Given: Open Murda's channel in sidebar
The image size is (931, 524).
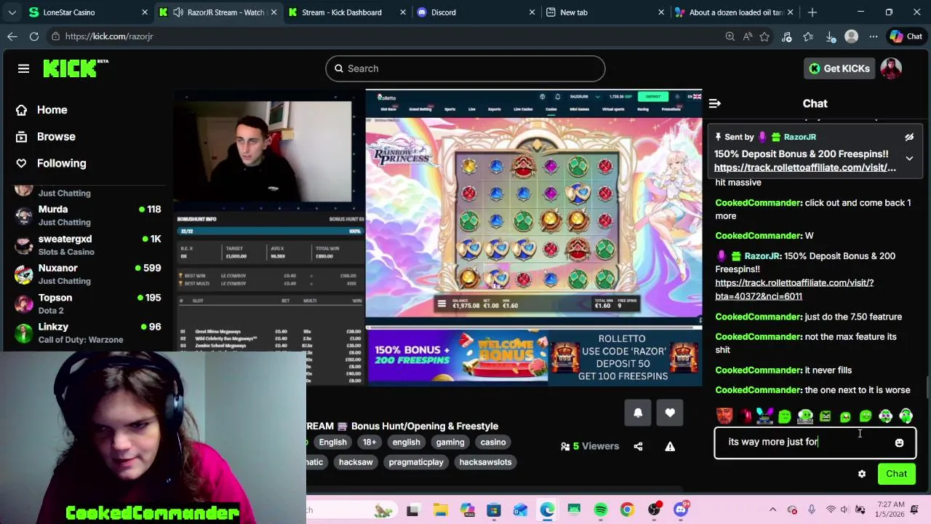Looking at the screenshot, I should tap(89, 215).
